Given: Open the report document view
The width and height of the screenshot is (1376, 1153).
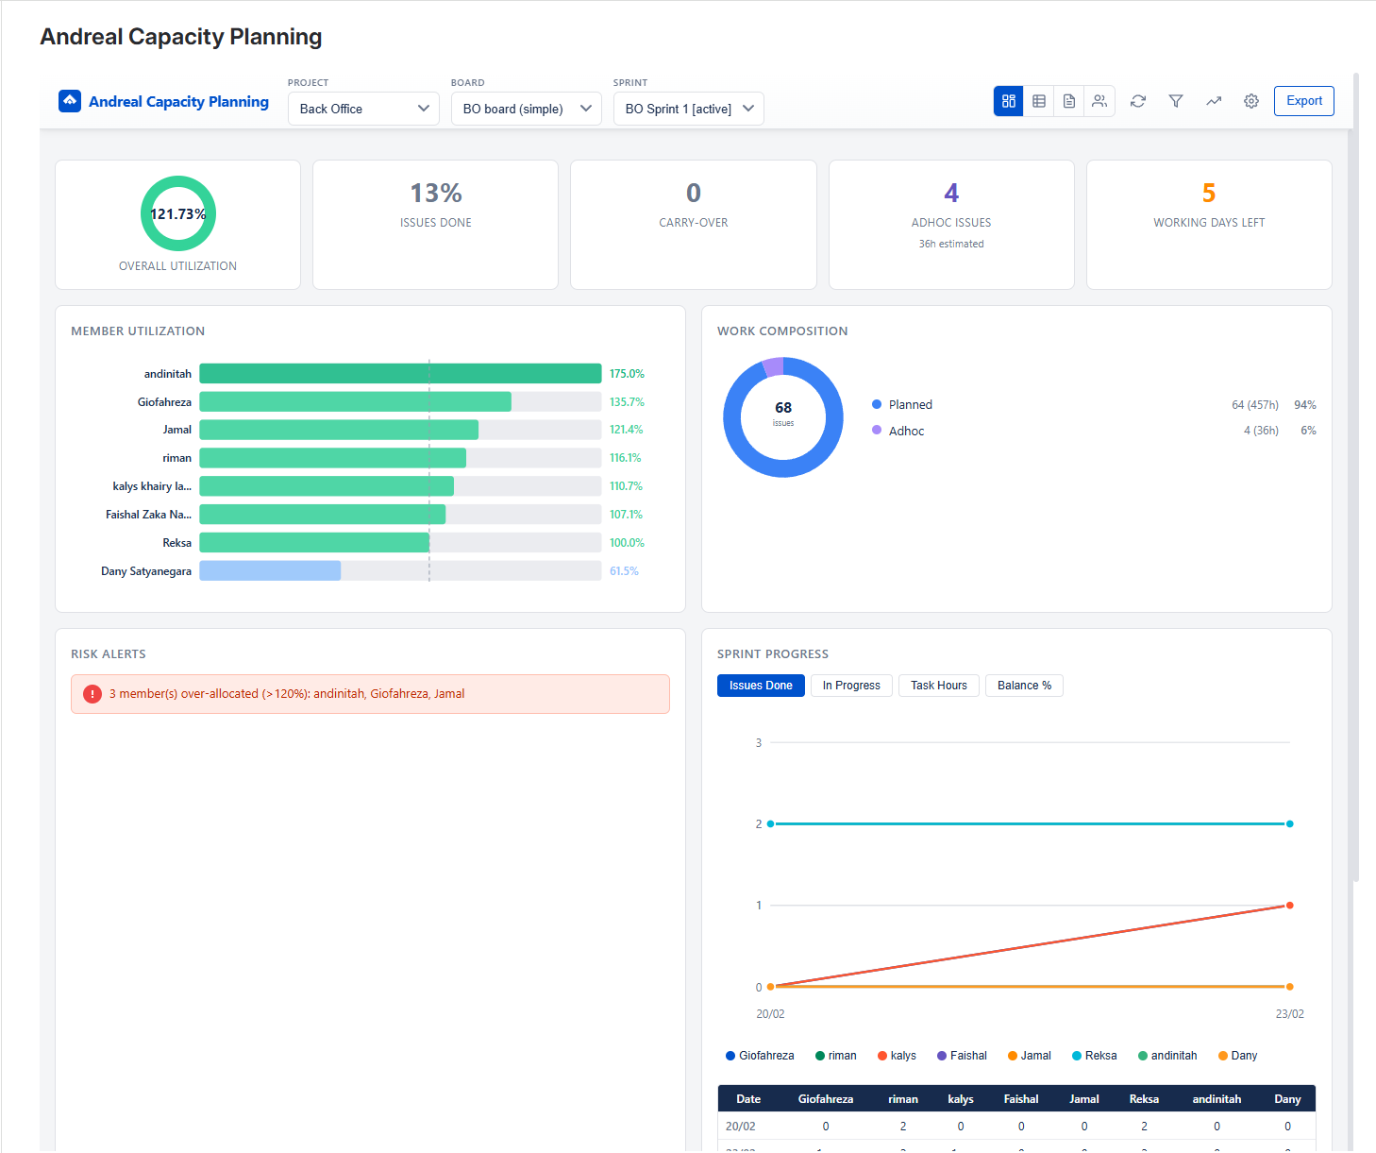Looking at the screenshot, I should point(1068,101).
